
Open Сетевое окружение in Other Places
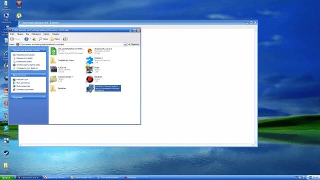(24, 89)
